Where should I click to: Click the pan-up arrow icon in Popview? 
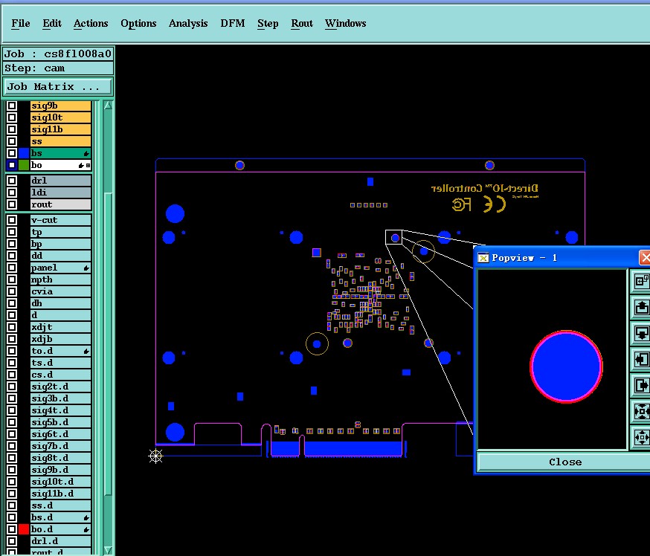point(641,308)
